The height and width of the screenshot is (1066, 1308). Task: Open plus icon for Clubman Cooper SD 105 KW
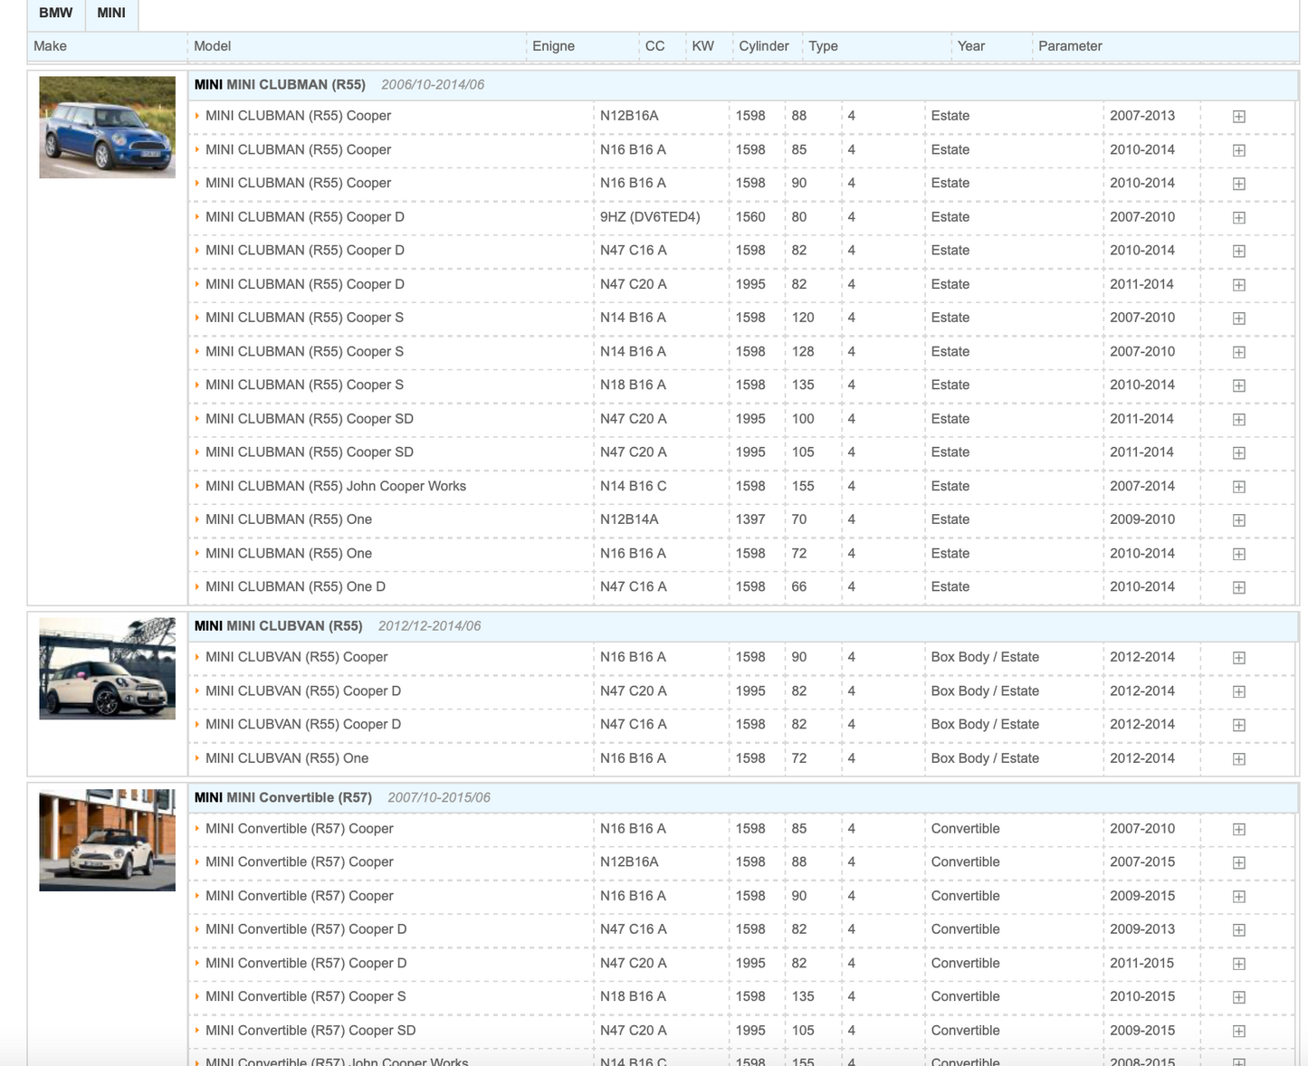(1239, 452)
